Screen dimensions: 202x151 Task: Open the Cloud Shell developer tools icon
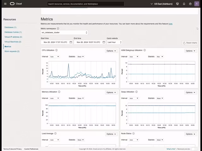[178, 4]
